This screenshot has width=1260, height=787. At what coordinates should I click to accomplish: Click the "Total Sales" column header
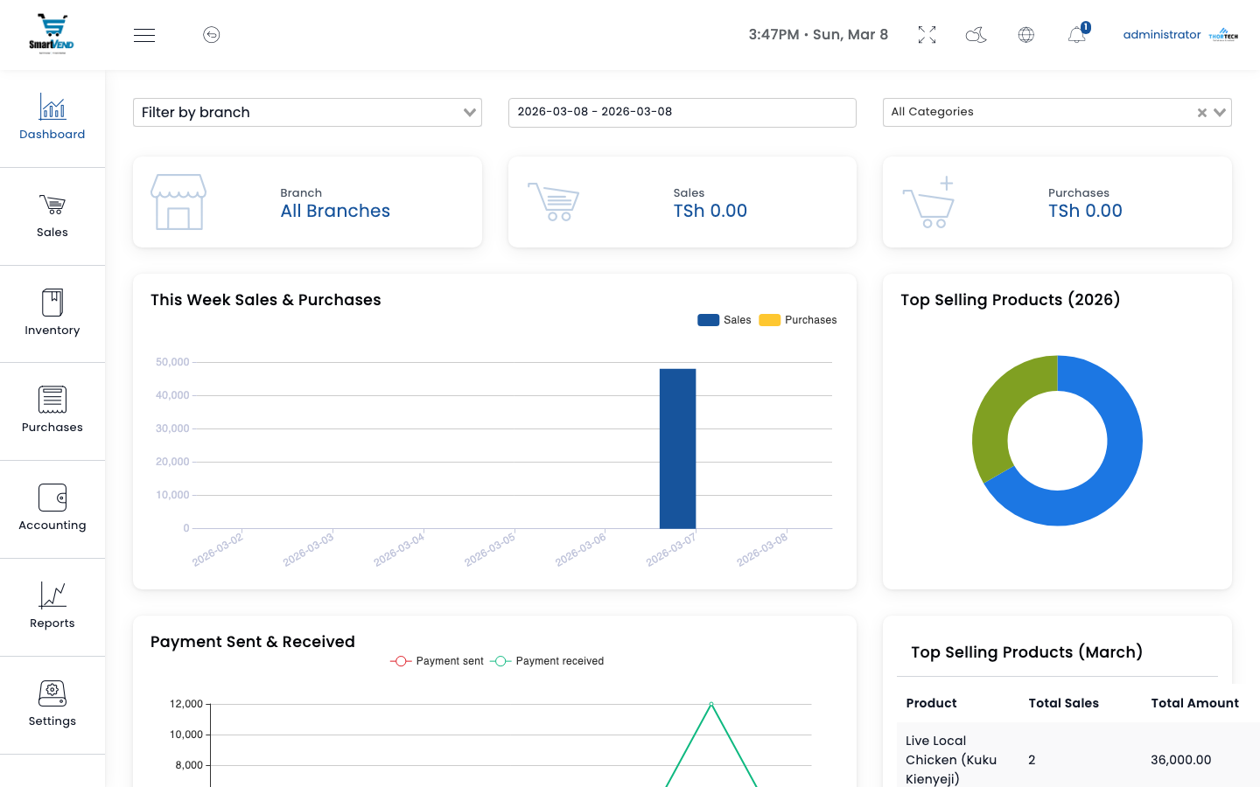tap(1063, 703)
